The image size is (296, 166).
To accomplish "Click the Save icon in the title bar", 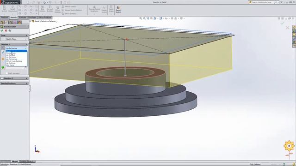I will (39, 2).
